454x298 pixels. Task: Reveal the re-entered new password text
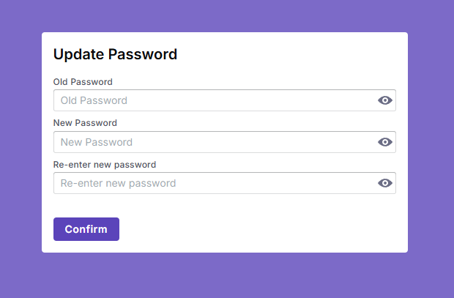point(385,183)
